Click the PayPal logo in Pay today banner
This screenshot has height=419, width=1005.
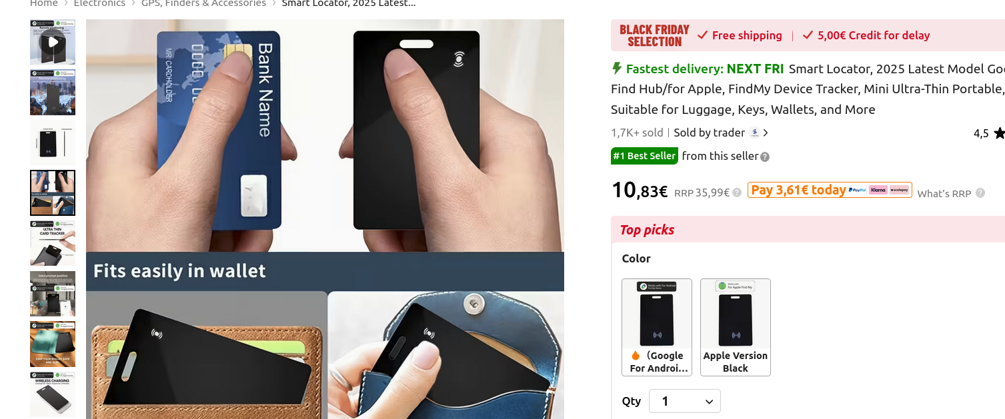tap(857, 190)
